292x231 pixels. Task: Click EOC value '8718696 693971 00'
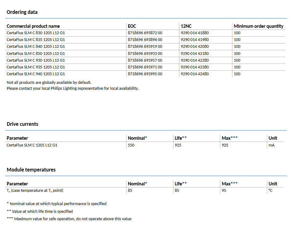[x=145, y=67]
